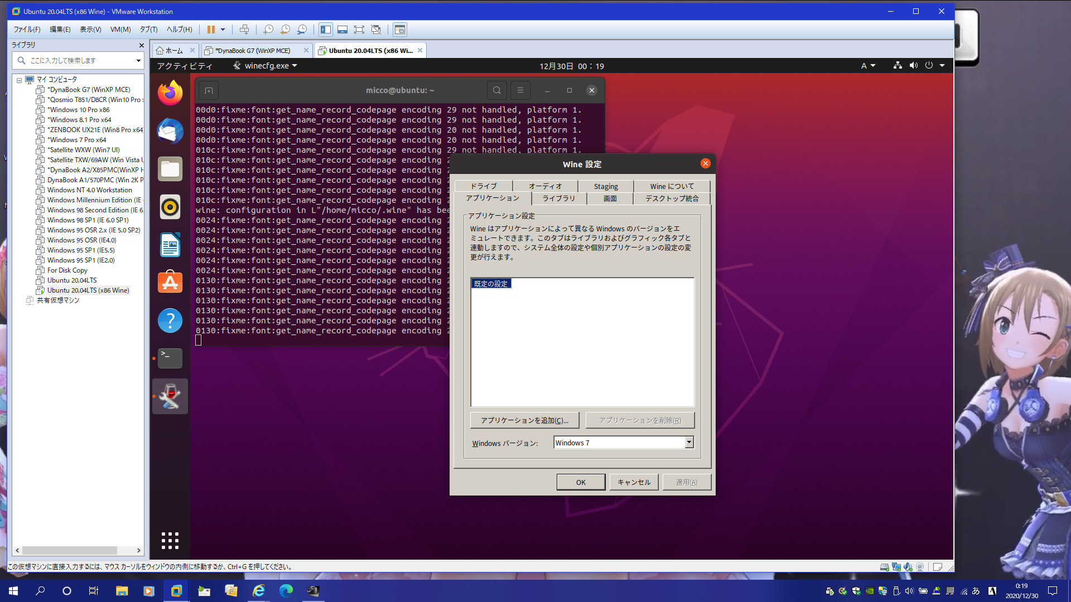Open the Windows バージョン dropdown
Viewport: 1071px width, 602px height.
click(689, 443)
